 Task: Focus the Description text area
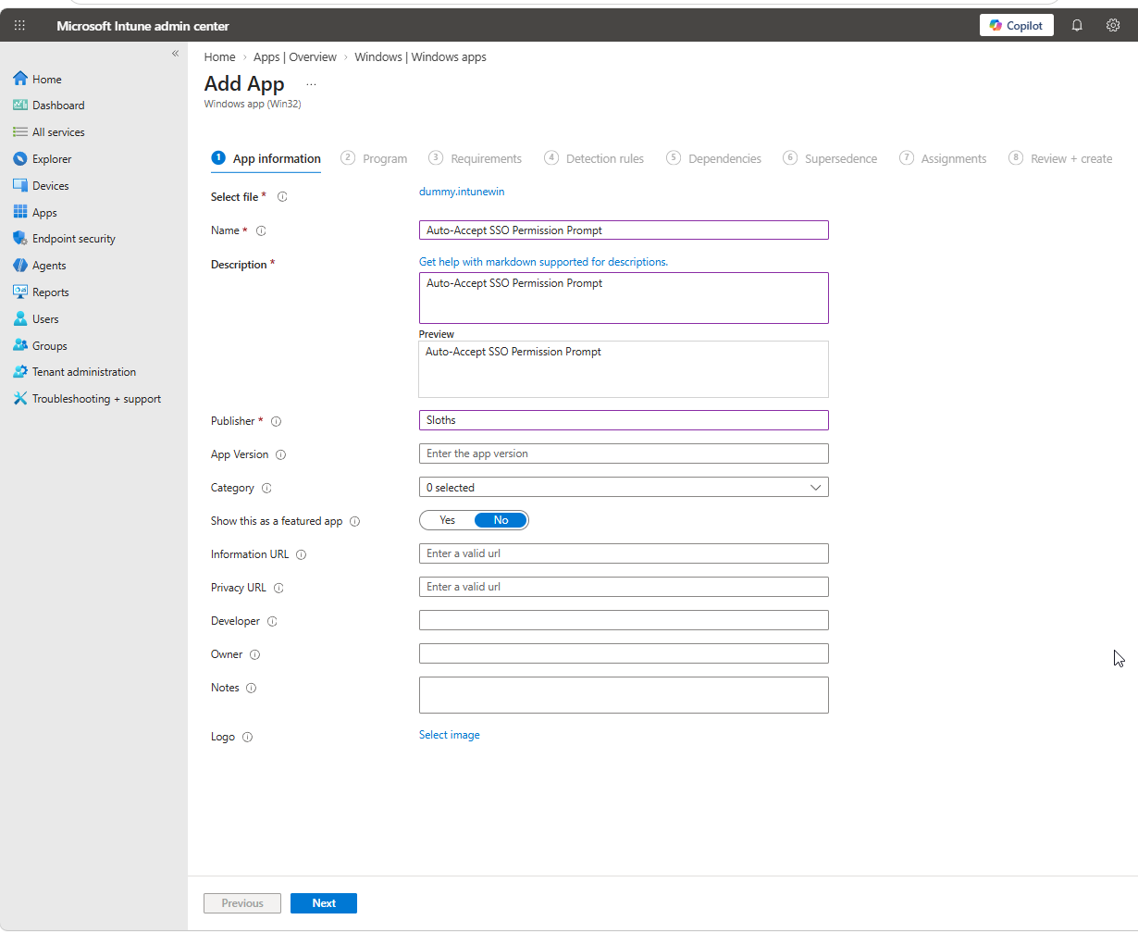(624, 298)
